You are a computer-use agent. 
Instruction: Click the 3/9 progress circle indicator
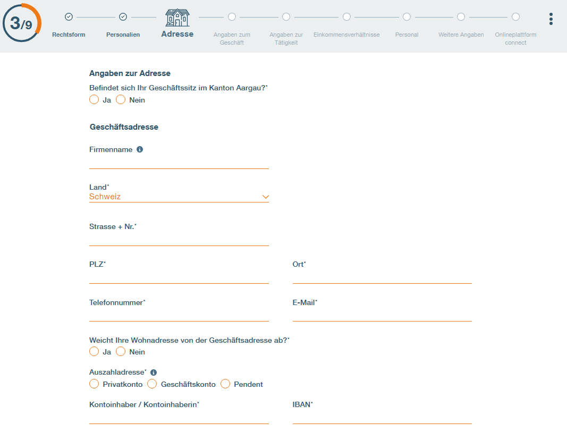[x=22, y=23]
